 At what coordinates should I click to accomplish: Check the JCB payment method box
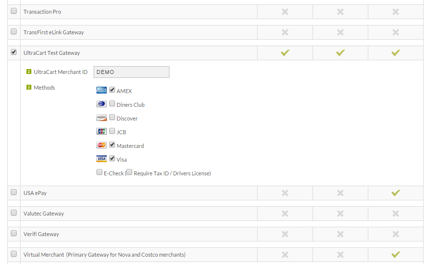click(x=112, y=131)
